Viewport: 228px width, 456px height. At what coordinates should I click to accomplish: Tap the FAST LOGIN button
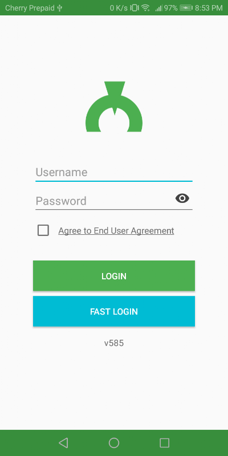click(x=114, y=311)
